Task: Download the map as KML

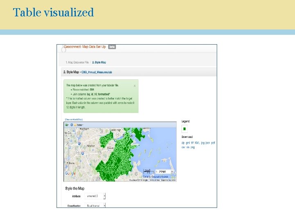Action: tap(197, 143)
